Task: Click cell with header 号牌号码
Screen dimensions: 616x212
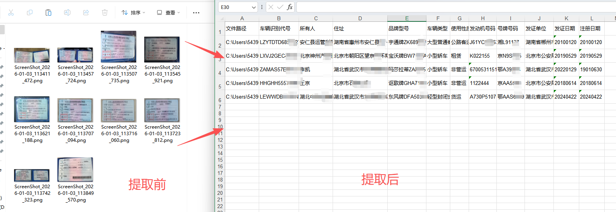Action: click(510, 28)
